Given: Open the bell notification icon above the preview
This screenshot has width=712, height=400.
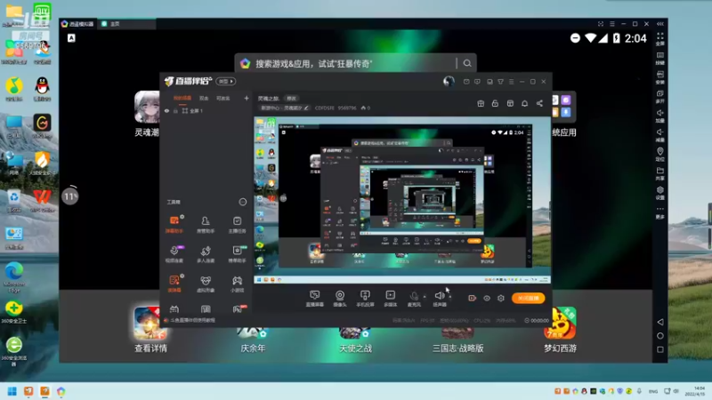Looking at the screenshot, I should click(x=524, y=103).
